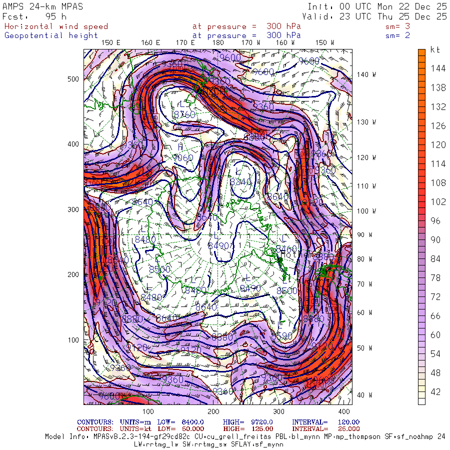Click the blue 'INTERVAL= 120.00' legend value
Image resolution: width=450 pixels, height=450 pixels.
pyautogui.click(x=325, y=422)
